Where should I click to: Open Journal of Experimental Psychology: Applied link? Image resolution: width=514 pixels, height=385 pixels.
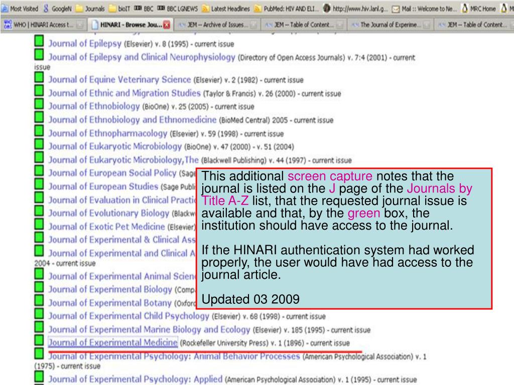[x=136, y=379]
